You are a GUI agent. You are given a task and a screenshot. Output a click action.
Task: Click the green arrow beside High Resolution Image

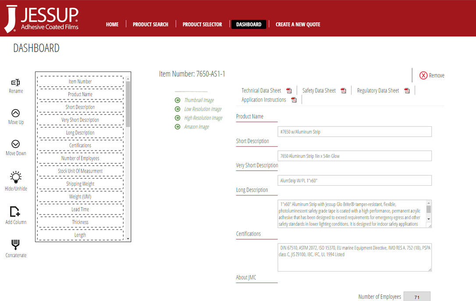(x=178, y=118)
